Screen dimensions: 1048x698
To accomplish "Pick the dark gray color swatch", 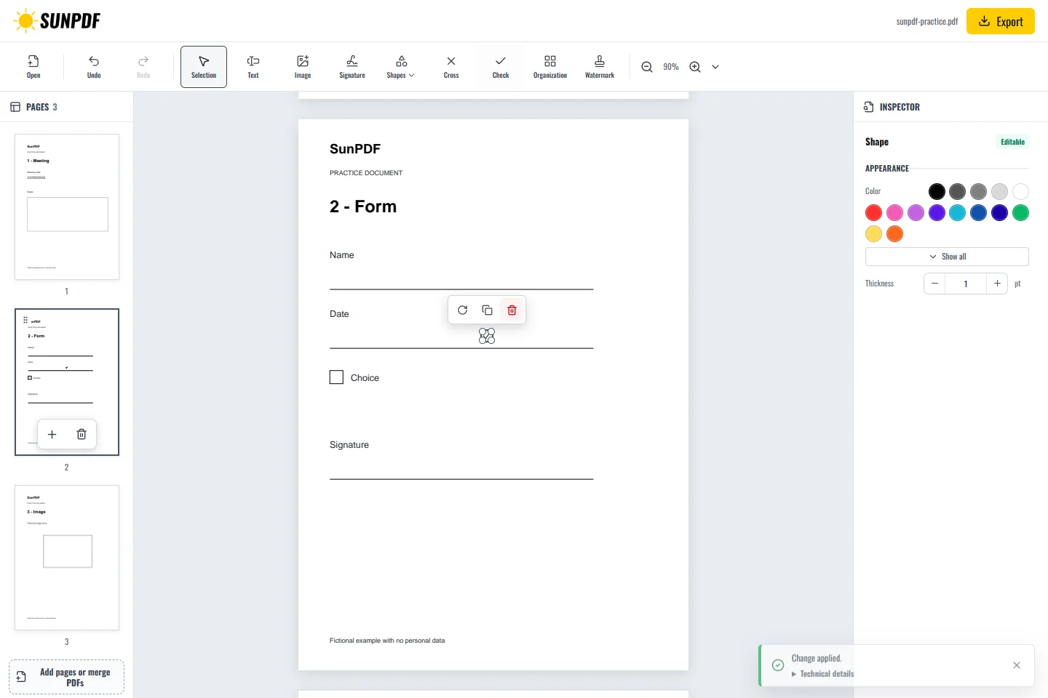I will coord(958,191).
